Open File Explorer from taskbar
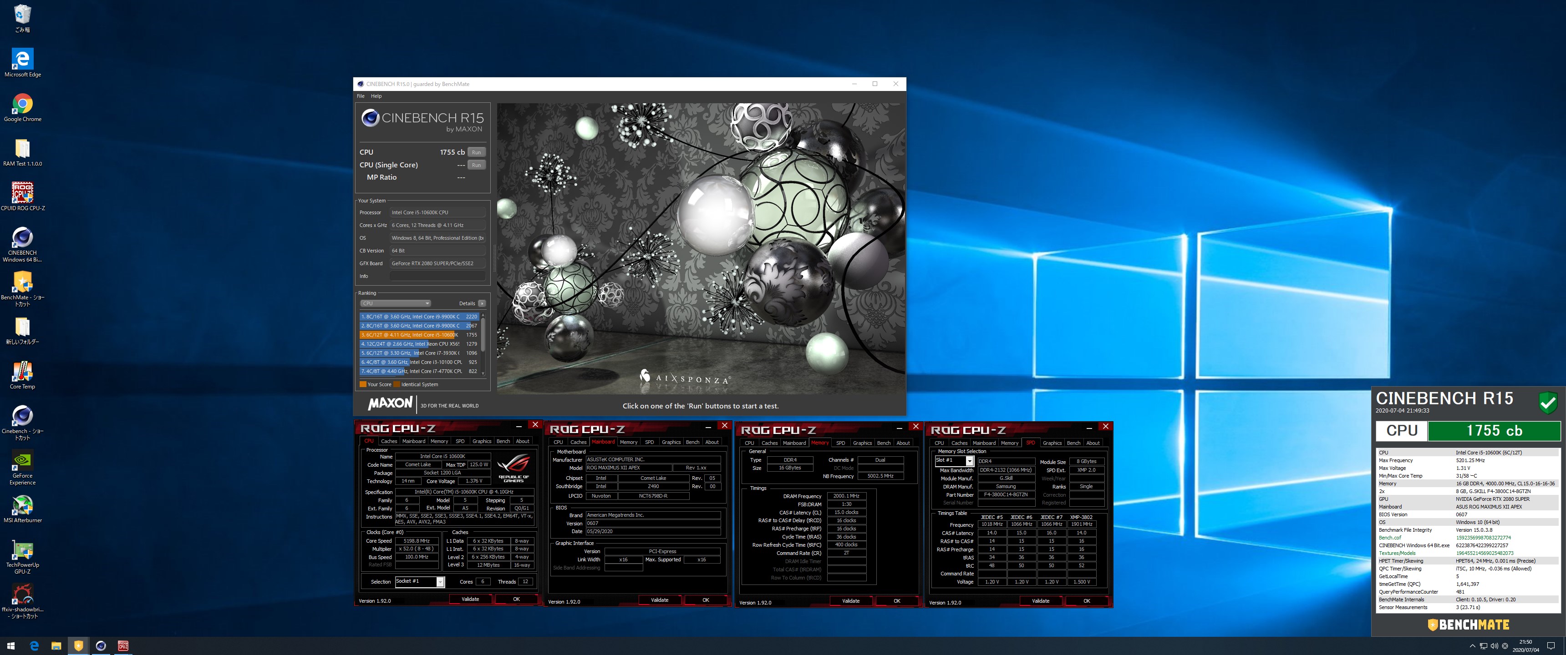The height and width of the screenshot is (655, 1566). point(56,646)
